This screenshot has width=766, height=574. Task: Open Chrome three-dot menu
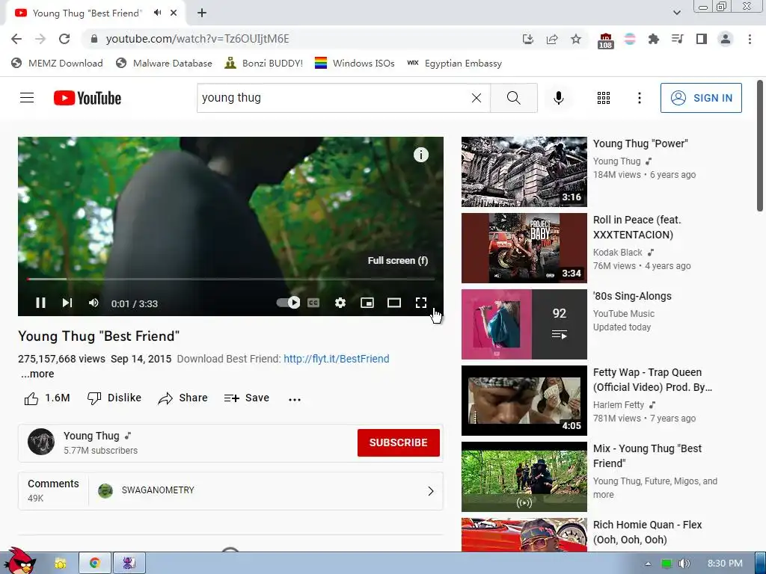[x=750, y=39]
